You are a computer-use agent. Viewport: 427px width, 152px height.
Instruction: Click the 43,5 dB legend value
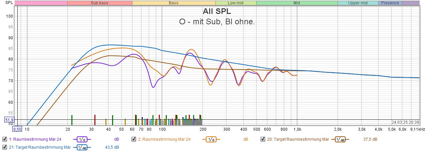(112, 147)
